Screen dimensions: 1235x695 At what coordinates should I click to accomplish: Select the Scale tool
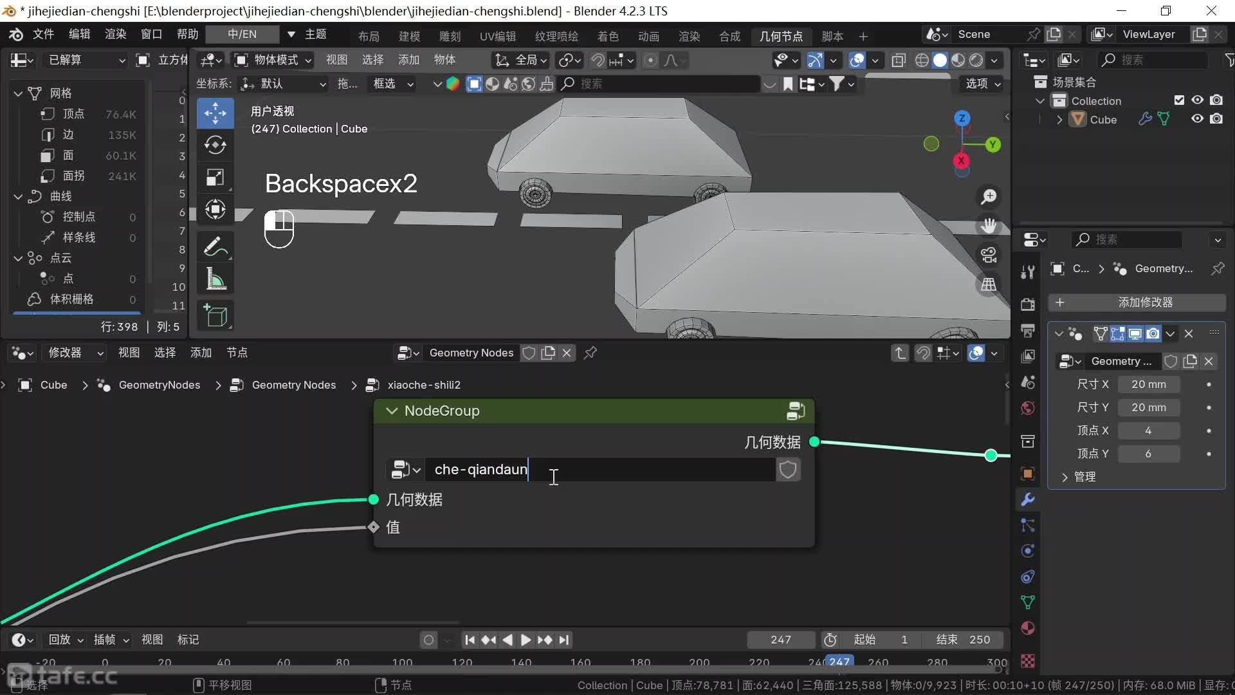coord(215,178)
